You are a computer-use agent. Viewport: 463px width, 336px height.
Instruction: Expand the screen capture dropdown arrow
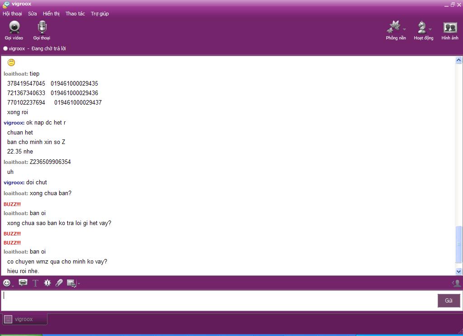[x=79, y=283]
